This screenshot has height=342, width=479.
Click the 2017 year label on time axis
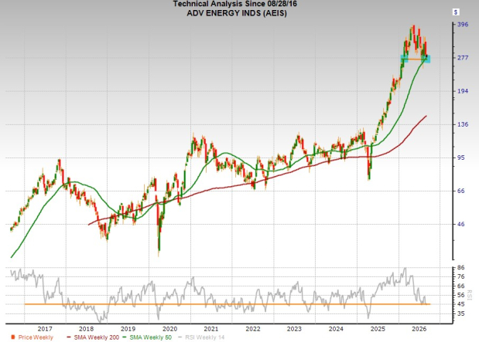point(45,329)
